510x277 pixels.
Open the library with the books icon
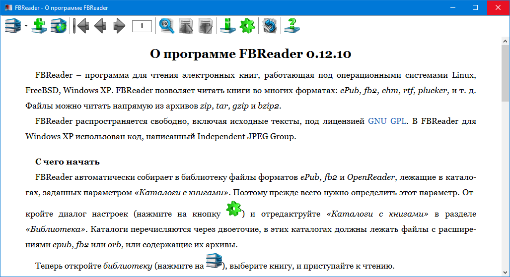point(13,26)
